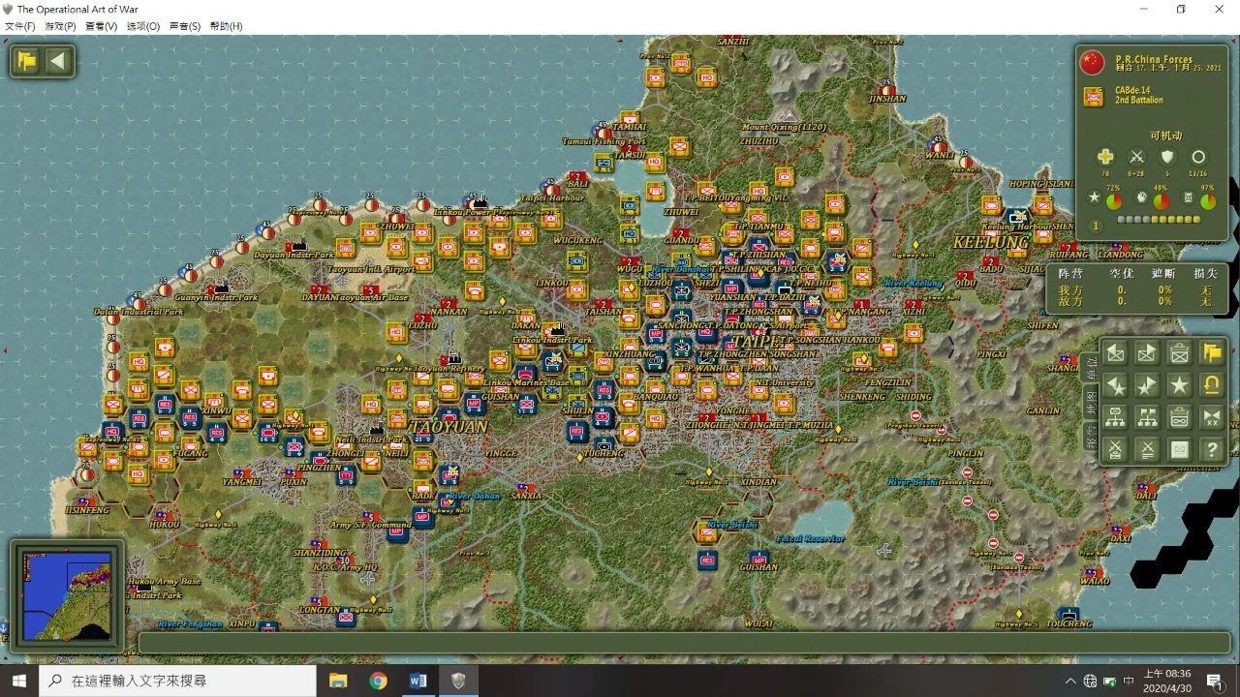Toggle the crossed swords attack strength icon

pyautogui.click(x=1136, y=157)
